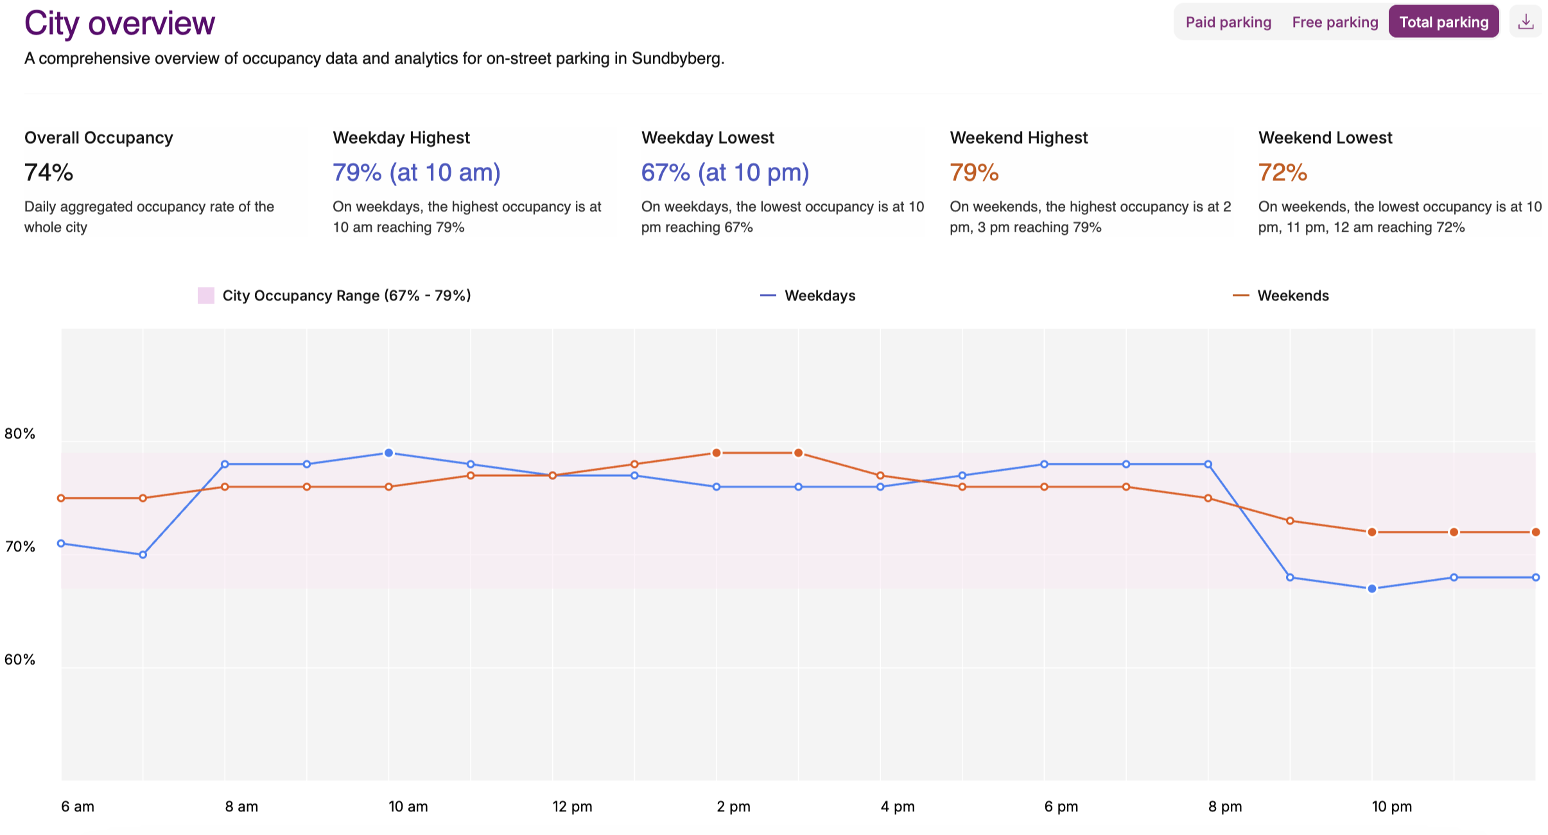Screen dimensions: 1548x835
Task: Click weekend low point at 10 pm
Action: pyautogui.click(x=1372, y=532)
